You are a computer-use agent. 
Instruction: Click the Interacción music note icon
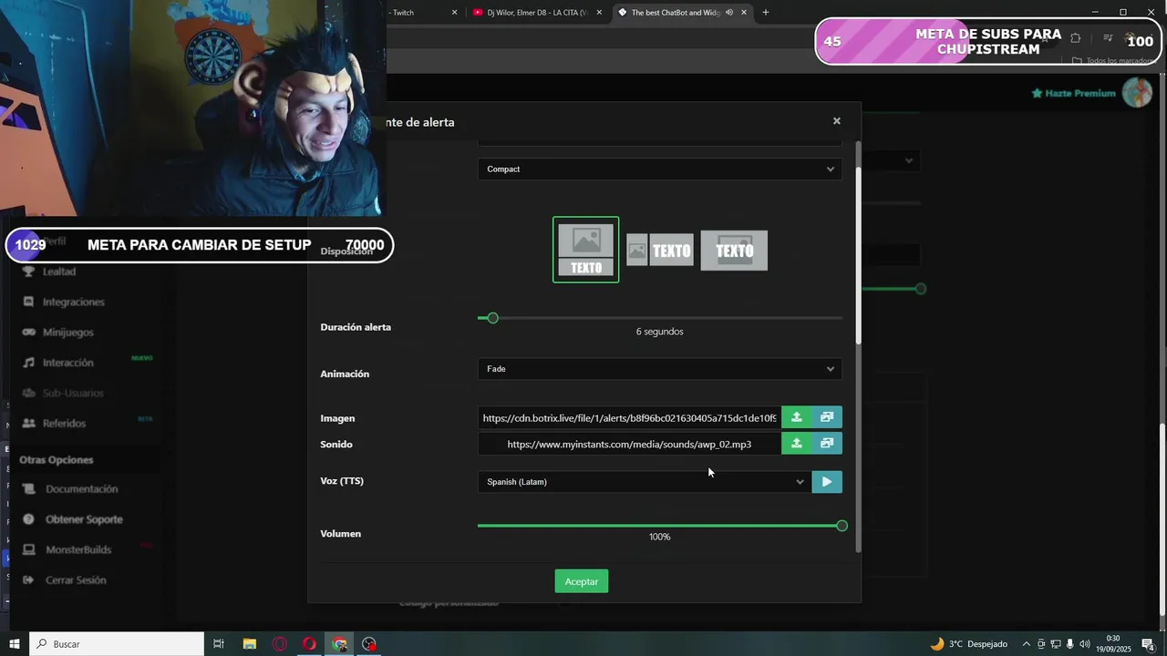[x=28, y=363]
